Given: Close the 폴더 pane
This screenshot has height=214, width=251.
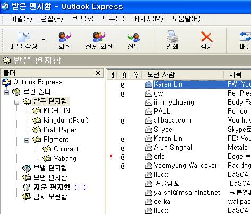Looking at the screenshot, I should [98, 73].
